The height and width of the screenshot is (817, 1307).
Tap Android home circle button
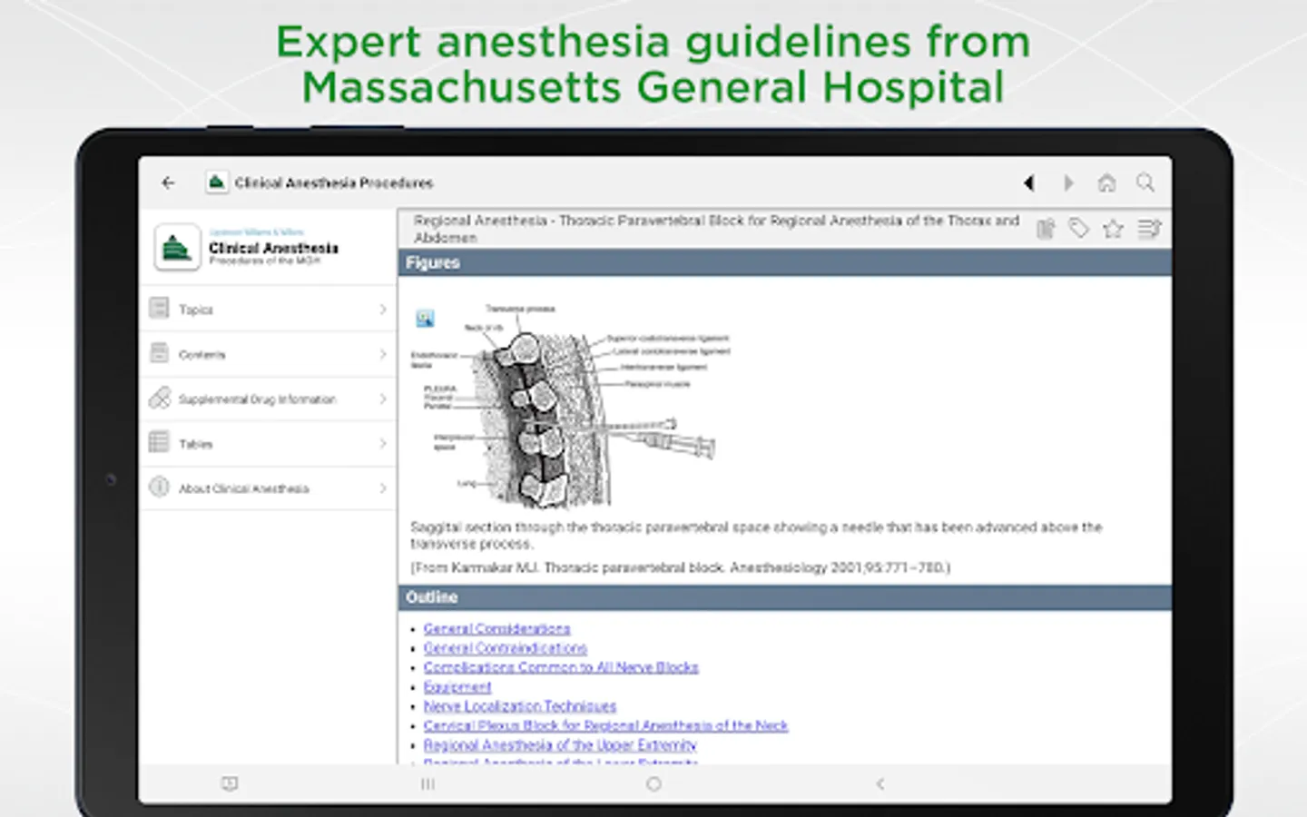pyautogui.click(x=653, y=783)
